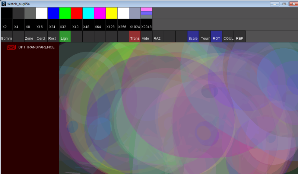The image size is (298, 174).
Task: Set brush size to X4
Action: (x=18, y=25)
